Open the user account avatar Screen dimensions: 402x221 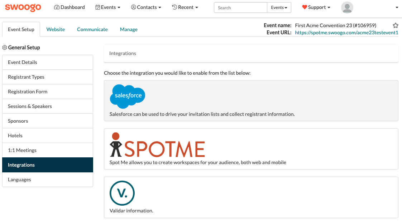click(347, 7)
